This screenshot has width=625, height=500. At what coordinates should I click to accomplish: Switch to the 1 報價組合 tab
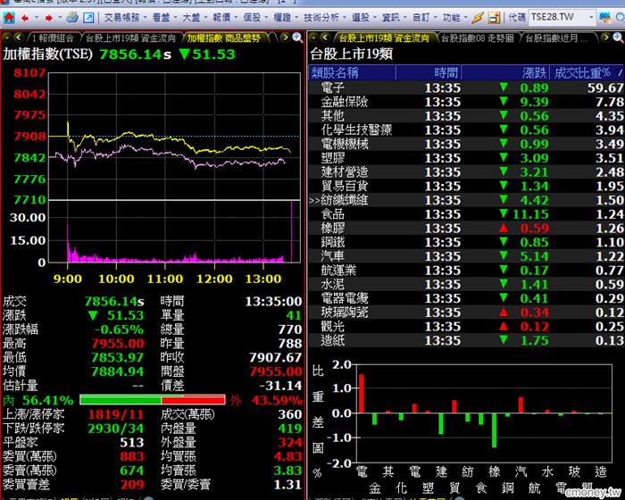(x=53, y=38)
